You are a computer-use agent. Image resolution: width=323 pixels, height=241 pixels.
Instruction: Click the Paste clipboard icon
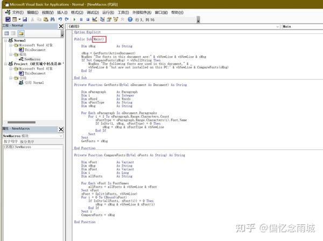click(46, 19)
